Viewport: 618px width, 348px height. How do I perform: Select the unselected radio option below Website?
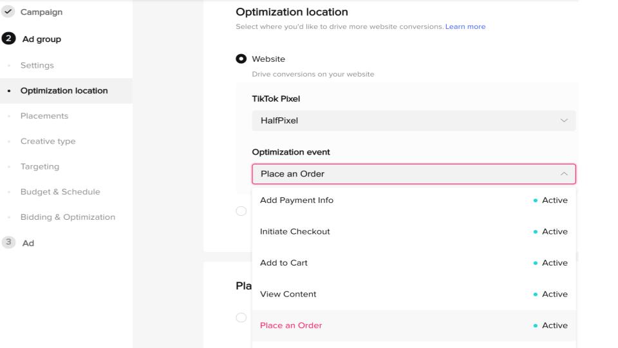(x=241, y=211)
